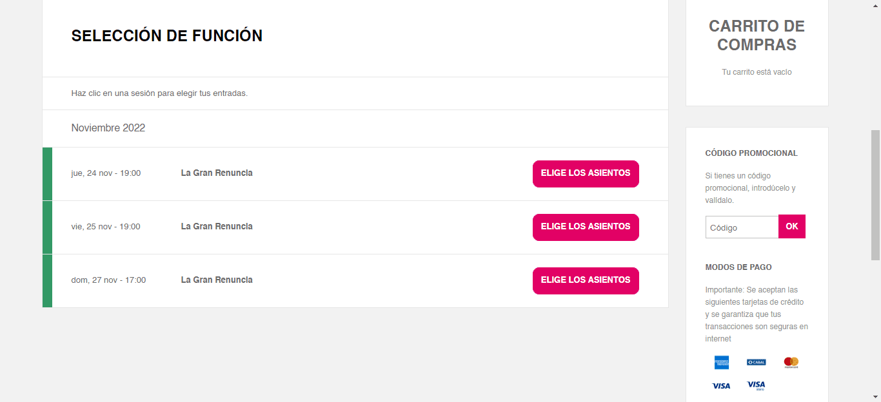
Task: Click the plain Visa credit logo
Action: pyautogui.click(x=721, y=386)
